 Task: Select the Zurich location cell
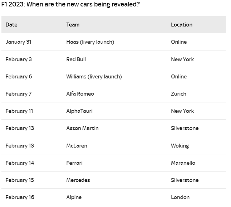178,94
